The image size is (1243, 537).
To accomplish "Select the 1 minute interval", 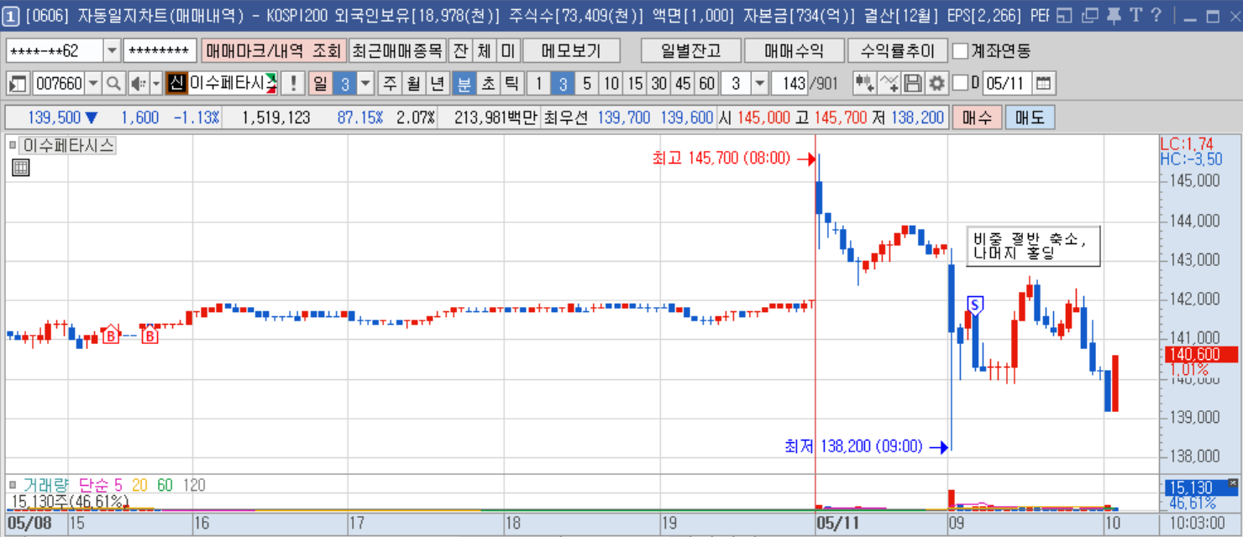I will (x=539, y=83).
